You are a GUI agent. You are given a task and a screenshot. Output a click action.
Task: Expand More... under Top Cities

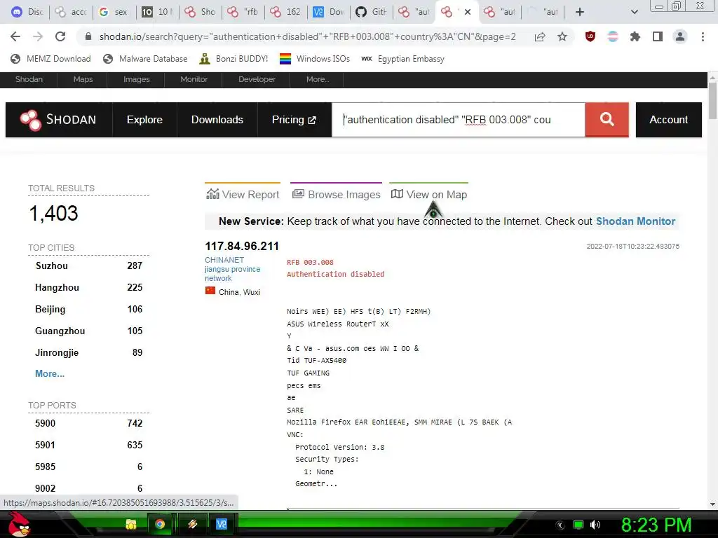coord(50,374)
